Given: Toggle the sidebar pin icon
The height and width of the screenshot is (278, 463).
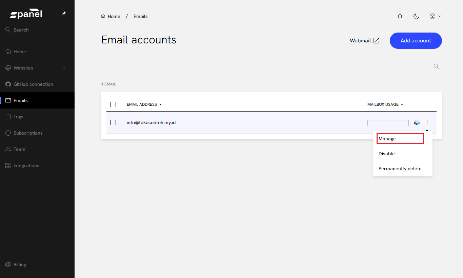Looking at the screenshot, I should [64, 14].
